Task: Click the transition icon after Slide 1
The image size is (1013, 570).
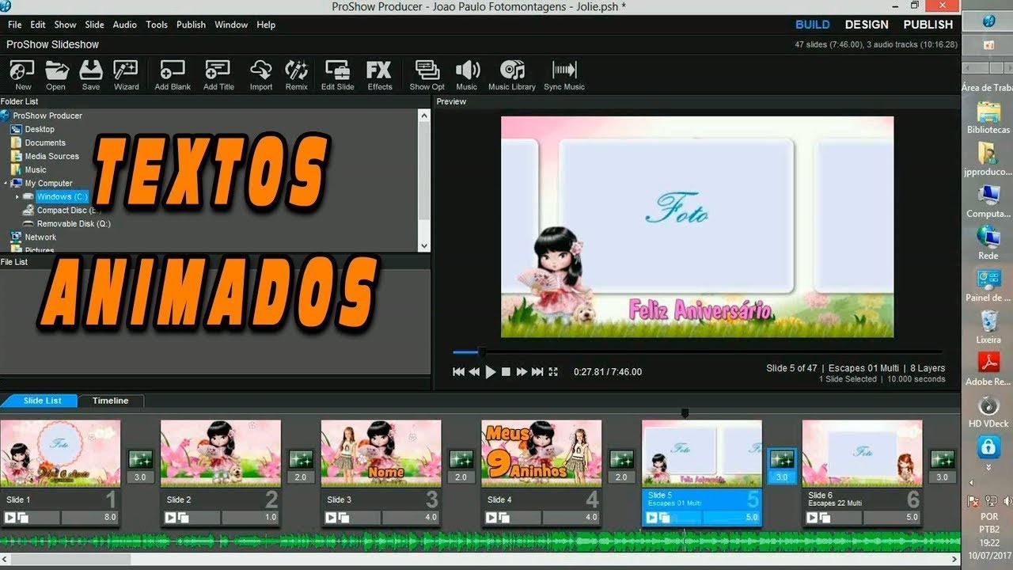Action: point(140,459)
